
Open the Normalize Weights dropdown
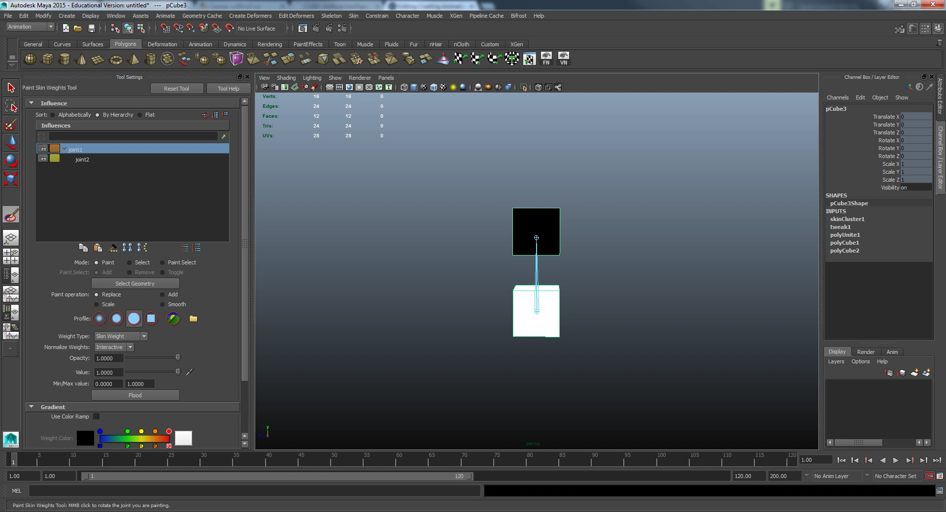click(114, 347)
